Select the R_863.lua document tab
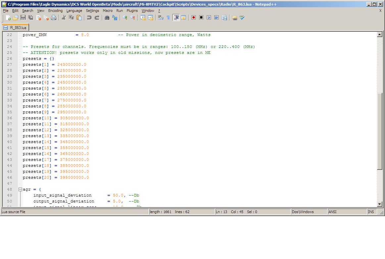 pos(16,27)
